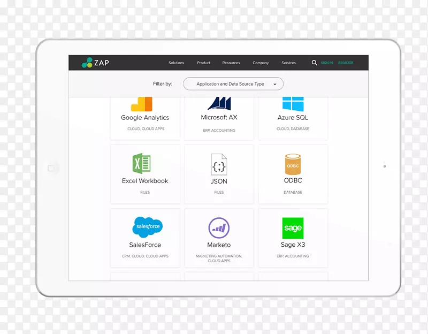Select the Microsoft AX title text
Screen dimensions: 428x334
tap(219, 117)
